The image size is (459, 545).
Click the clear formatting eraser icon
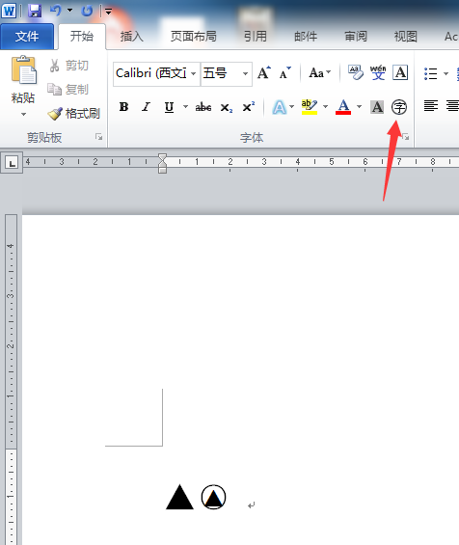356,72
